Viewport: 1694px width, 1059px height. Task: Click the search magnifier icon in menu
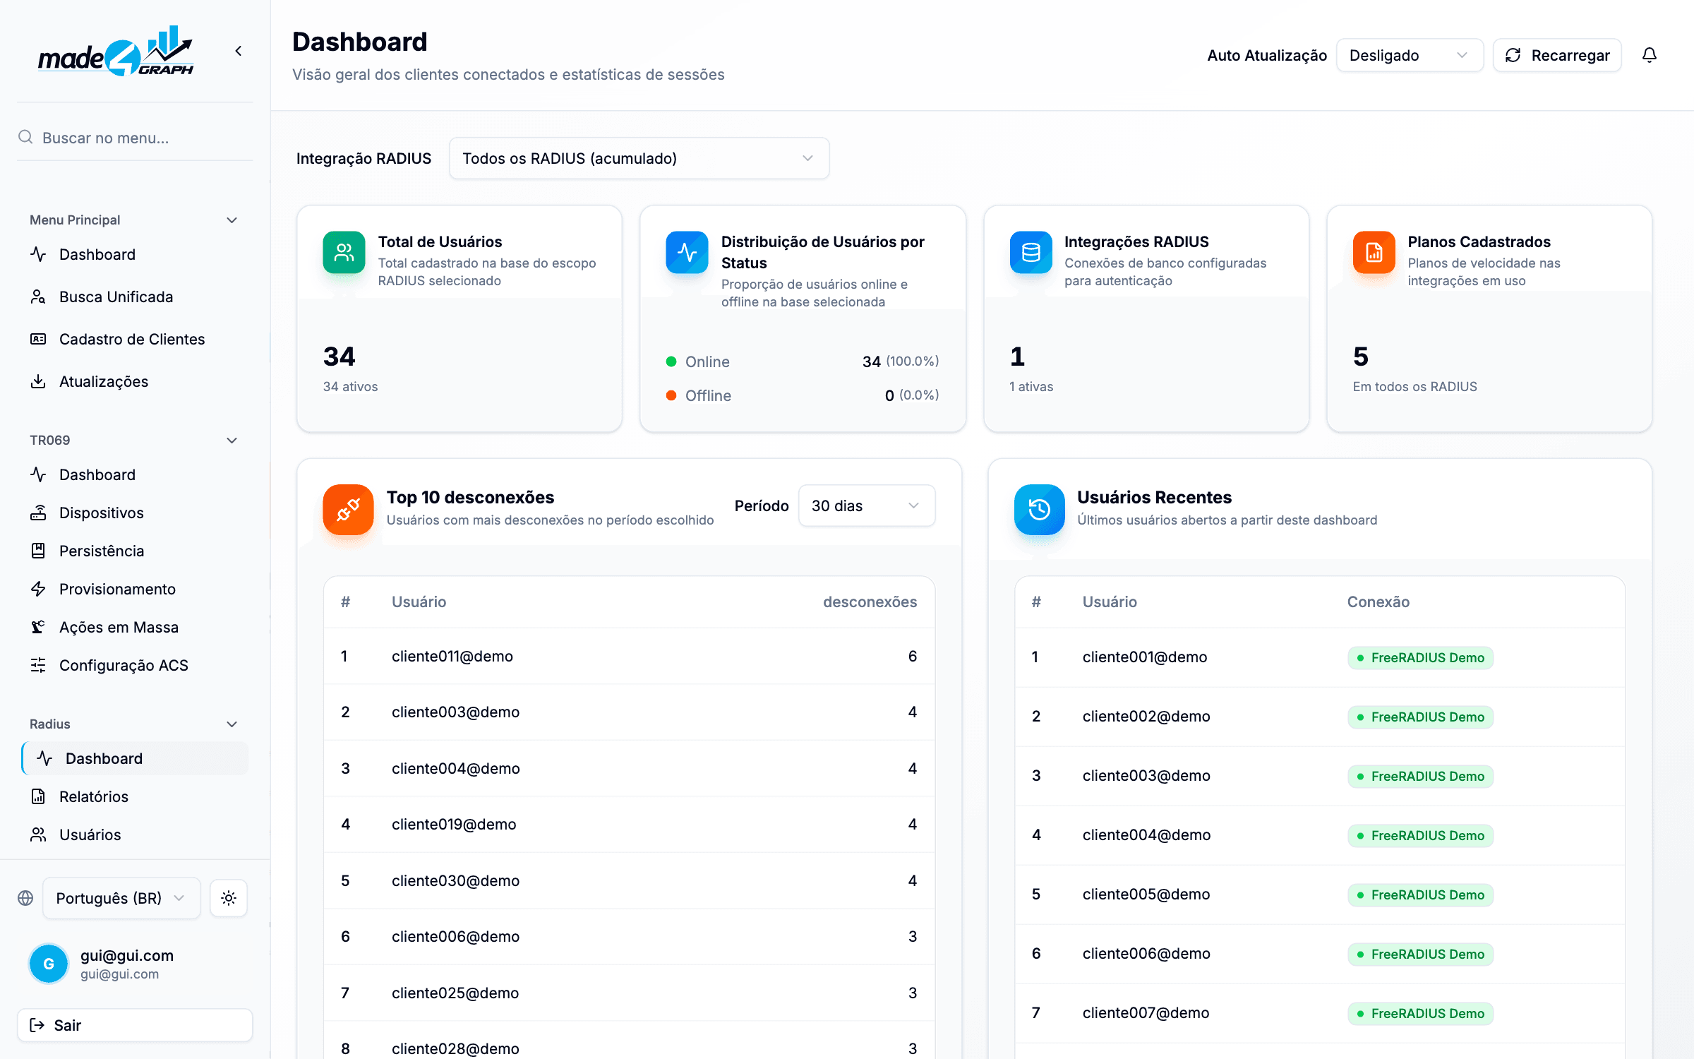pyautogui.click(x=25, y=137)
